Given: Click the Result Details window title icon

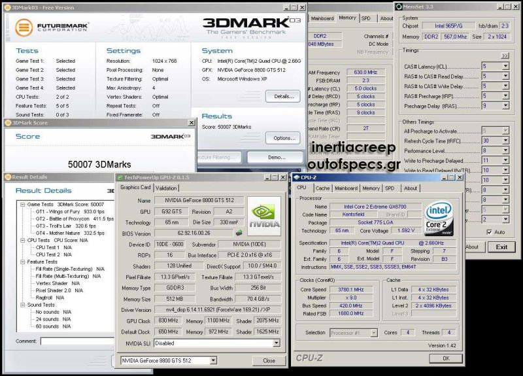Looking at the screenshot, I should click(8, 177).
